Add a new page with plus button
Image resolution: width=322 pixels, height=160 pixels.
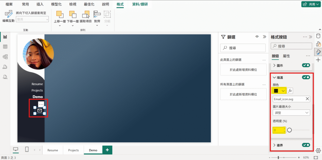point(107,150)
